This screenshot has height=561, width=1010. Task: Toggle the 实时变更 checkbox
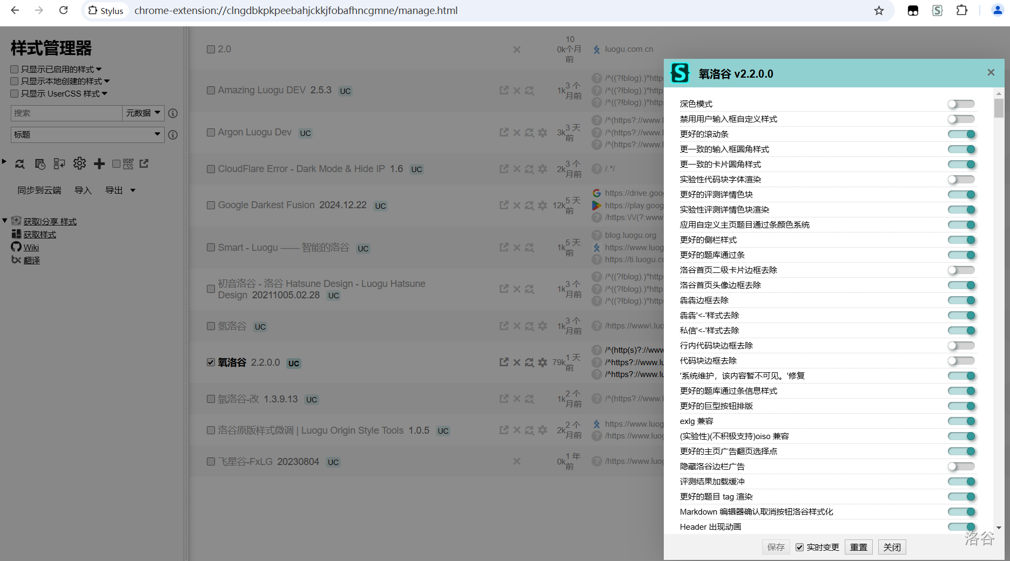click(x=800, y=547)
